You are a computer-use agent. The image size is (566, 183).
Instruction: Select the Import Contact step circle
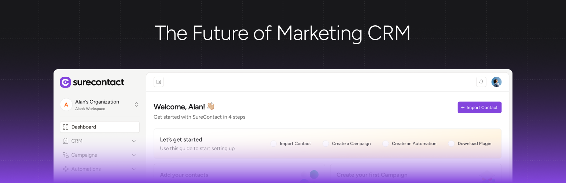tap(273, 143)
